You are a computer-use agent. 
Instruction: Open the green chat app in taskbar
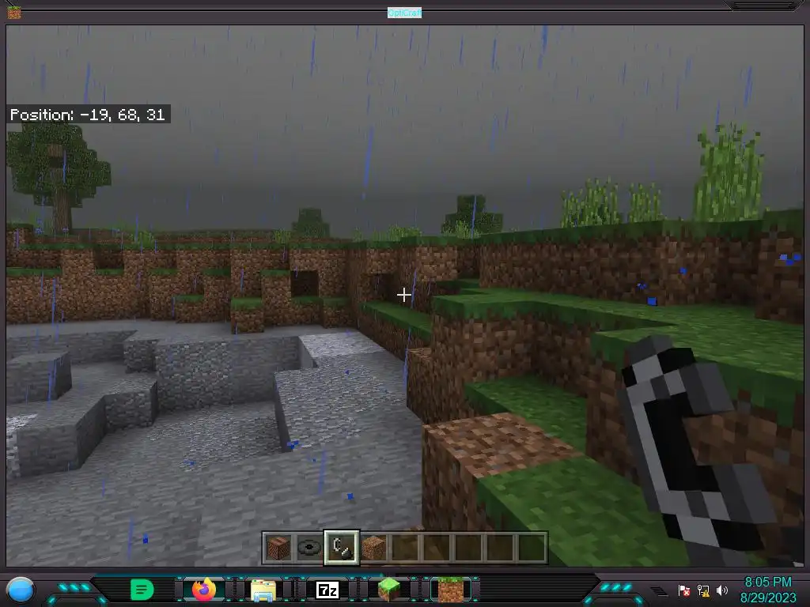tap(142, 590)
